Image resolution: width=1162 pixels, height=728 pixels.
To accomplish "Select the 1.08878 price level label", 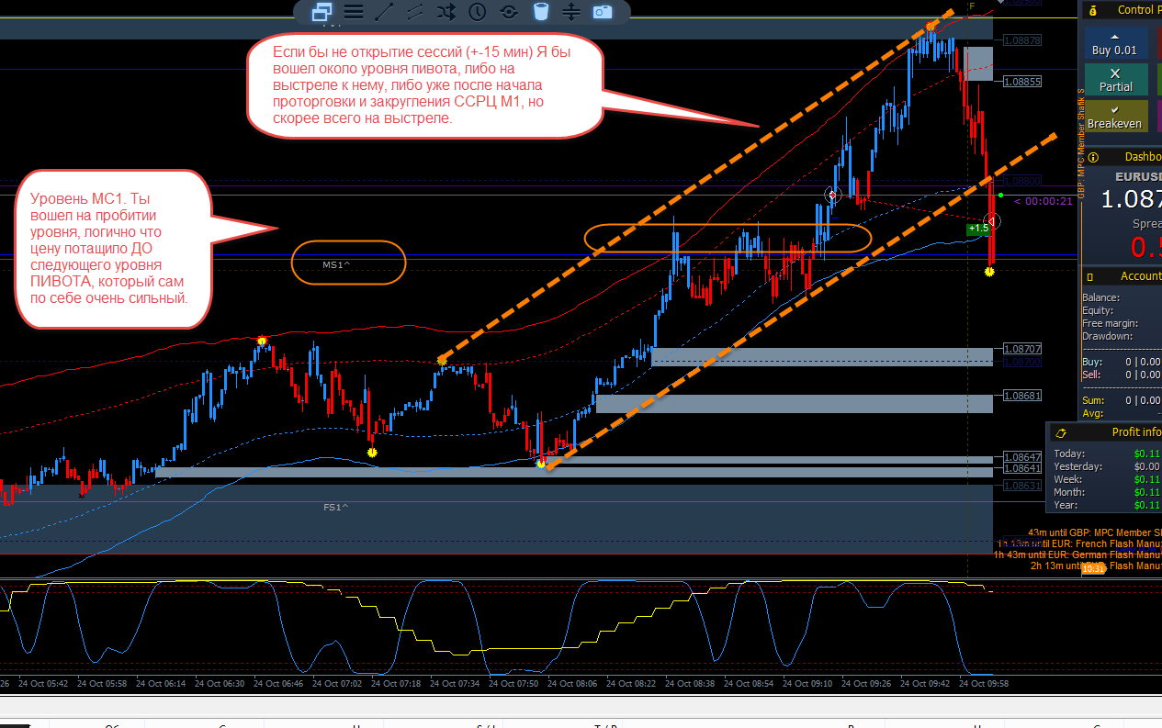I will coord(1022,40).
